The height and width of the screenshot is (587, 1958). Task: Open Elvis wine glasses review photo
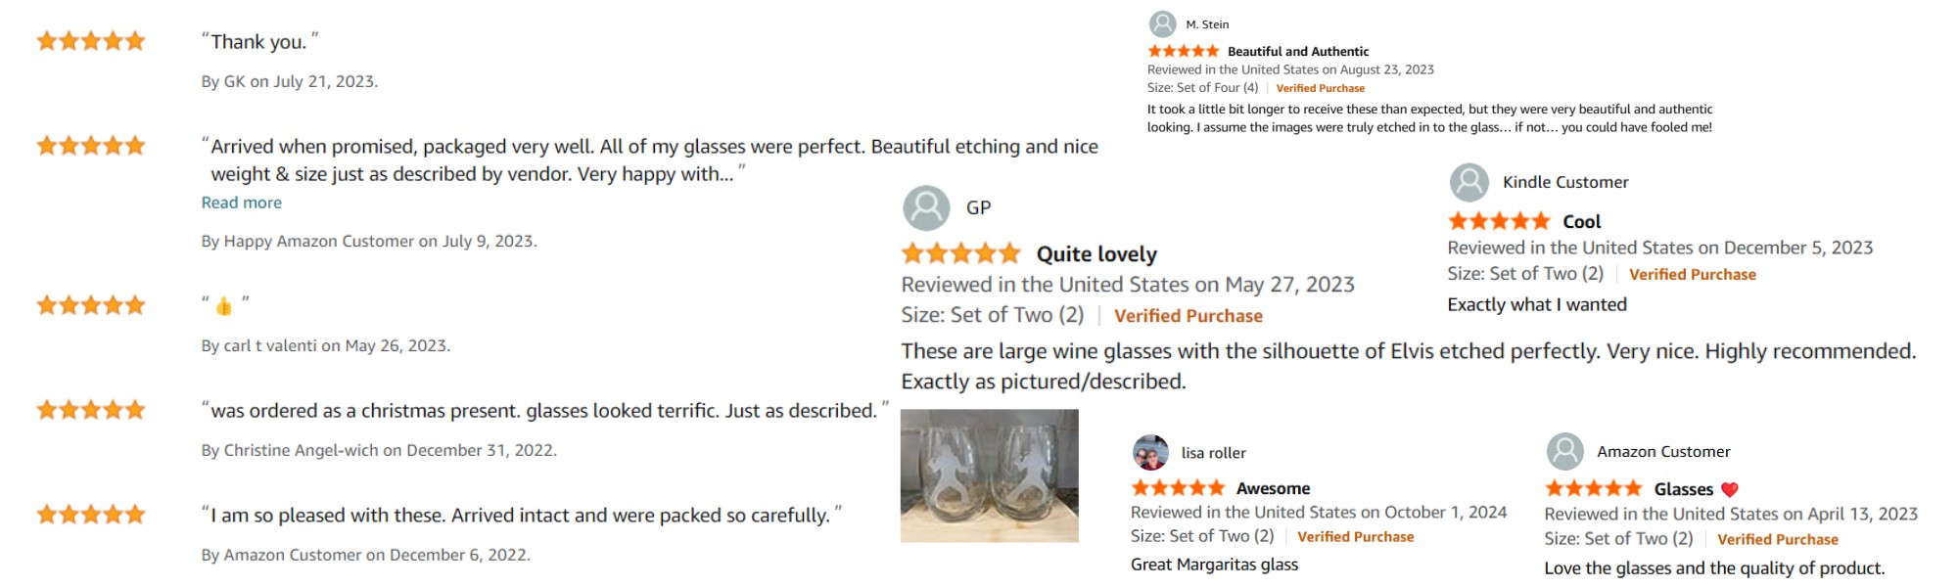(990, 475)
